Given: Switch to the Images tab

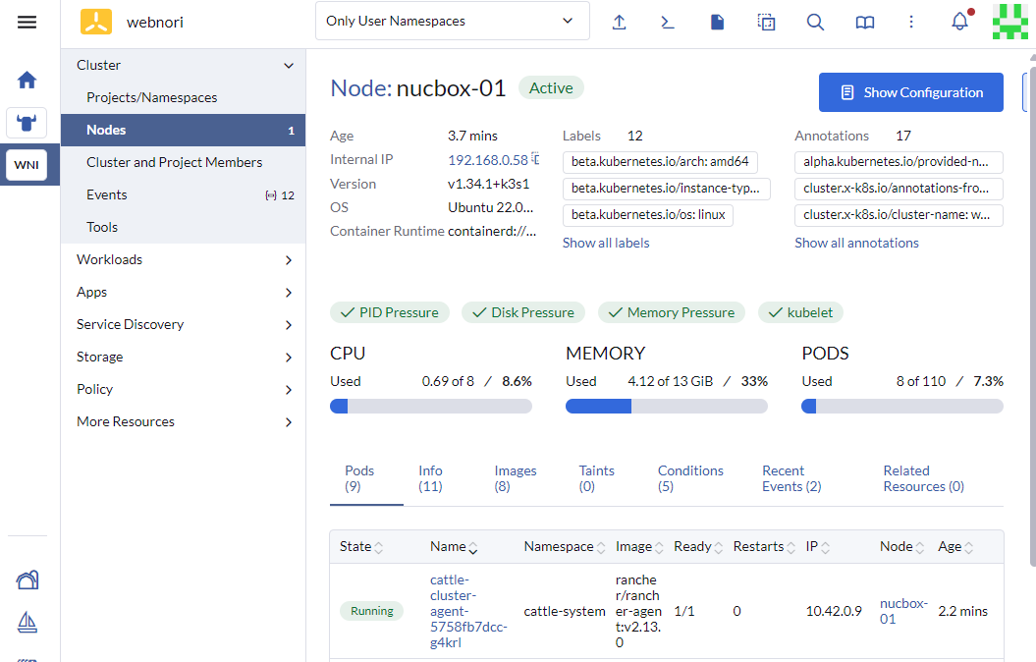Looking at the screenshot, I should click(515, 478).
